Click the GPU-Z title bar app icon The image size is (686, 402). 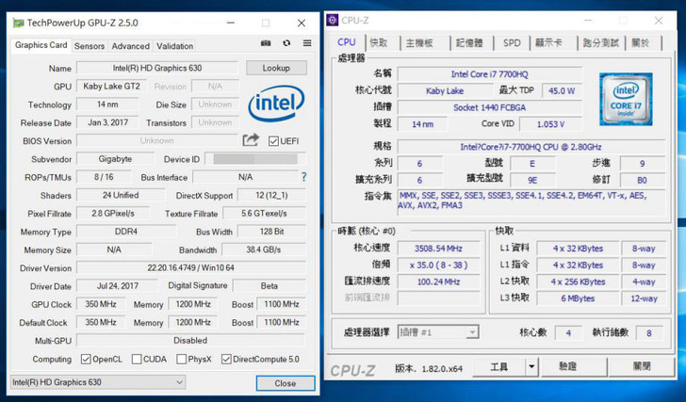click(x=18, y=23)
